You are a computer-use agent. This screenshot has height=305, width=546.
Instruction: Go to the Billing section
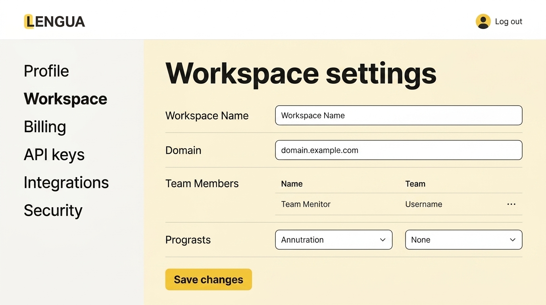pos(45,127)
